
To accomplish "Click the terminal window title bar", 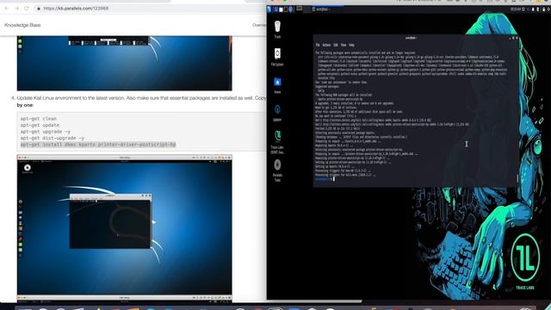I will click(411, 38).
